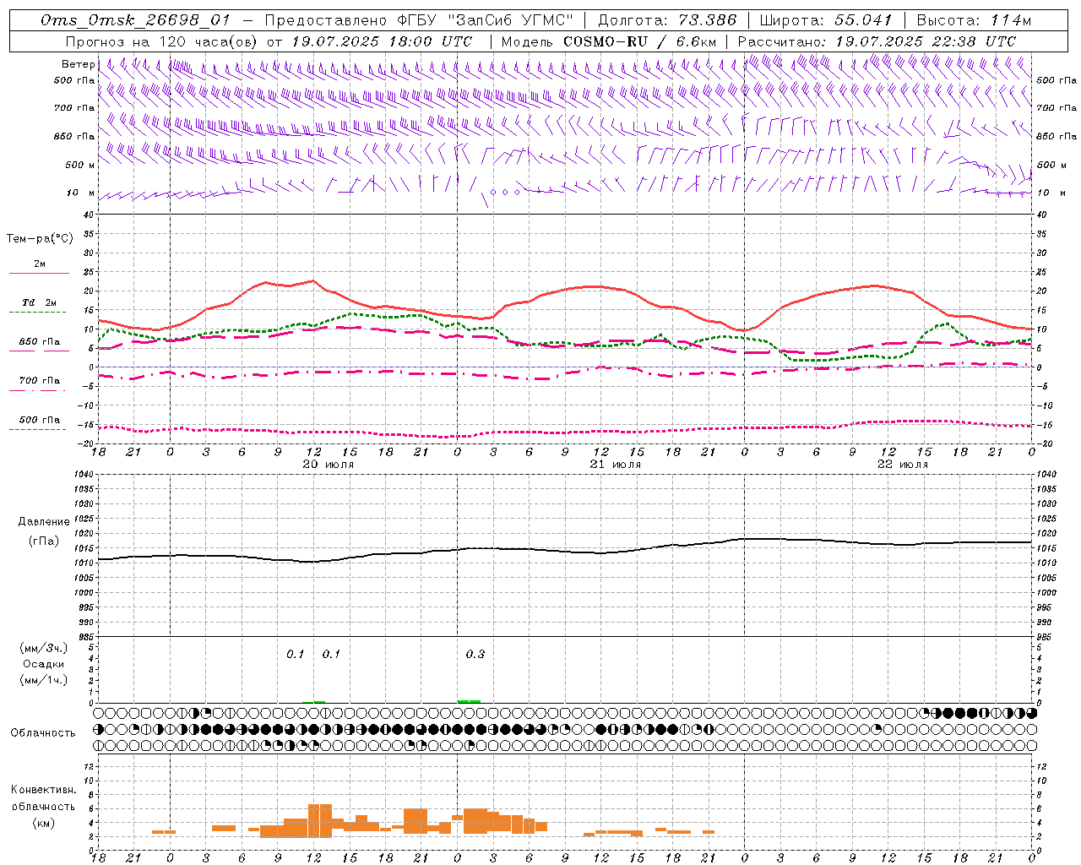Viewport: 1081px width, 865px height.
Task: Click the Облачность row label
Action: (43, 732)
